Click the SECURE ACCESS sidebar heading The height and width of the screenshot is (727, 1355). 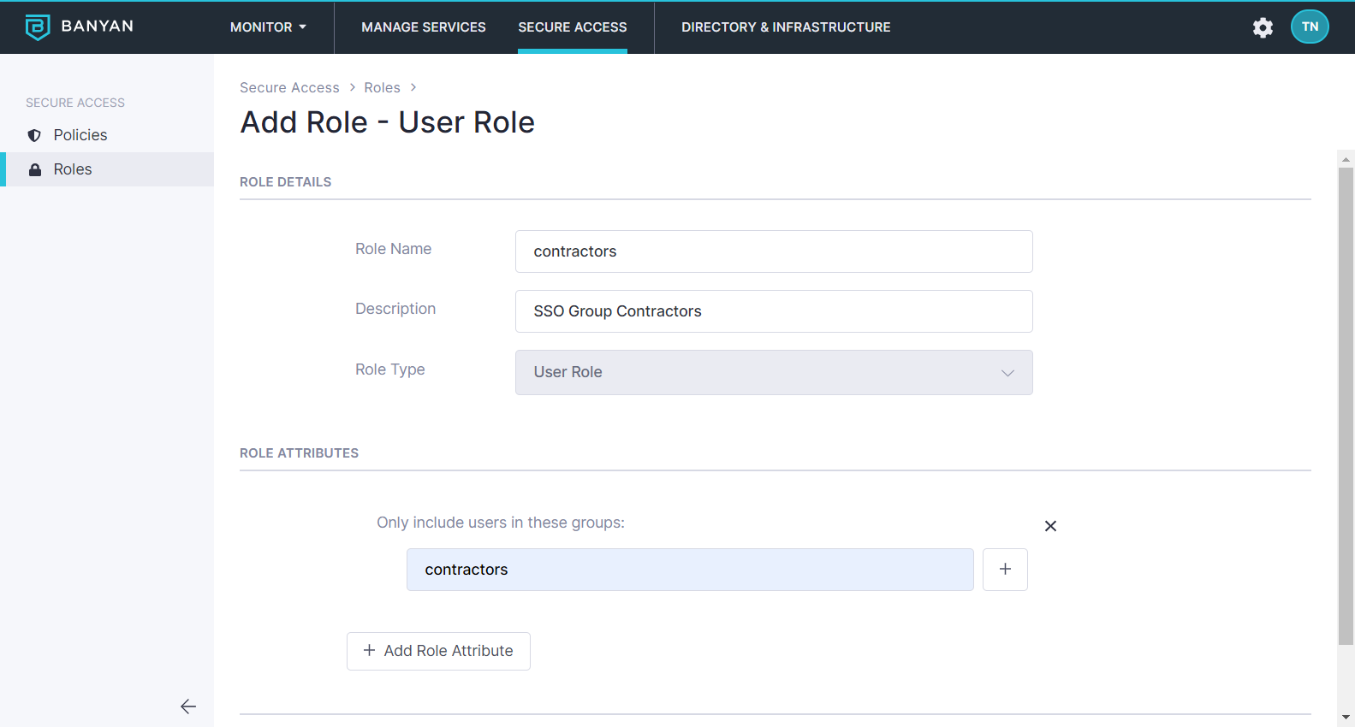pyautogui.click(x=75, y=103)
